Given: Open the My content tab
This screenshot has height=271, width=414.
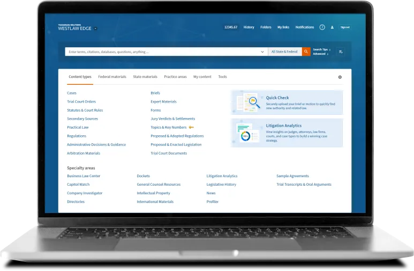Looking at the screenshot, I should pos(202,77).
